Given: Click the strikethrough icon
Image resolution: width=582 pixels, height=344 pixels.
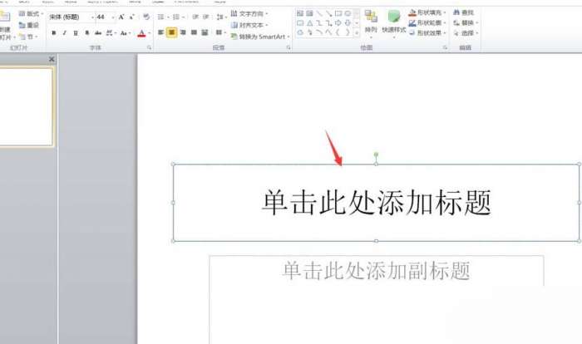Looking at the screenshot, I should pos(98,33).
